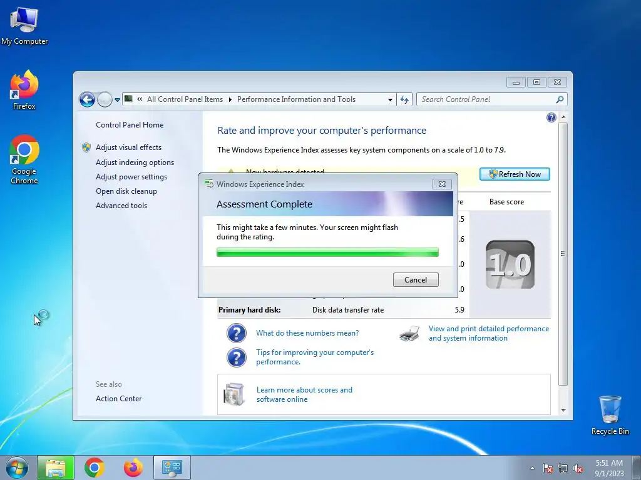Screen dimensions: 641x480
Task: Click the printer icon
Action: (x=409, y=334)
